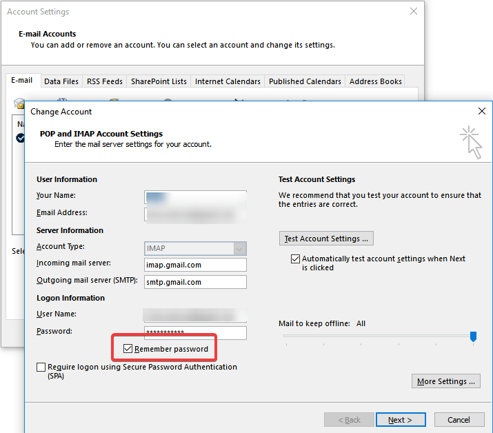Close the Change Account dialog
Image resolution: width=493 pixels, height=433 pixels.
[x=482, y=111]
